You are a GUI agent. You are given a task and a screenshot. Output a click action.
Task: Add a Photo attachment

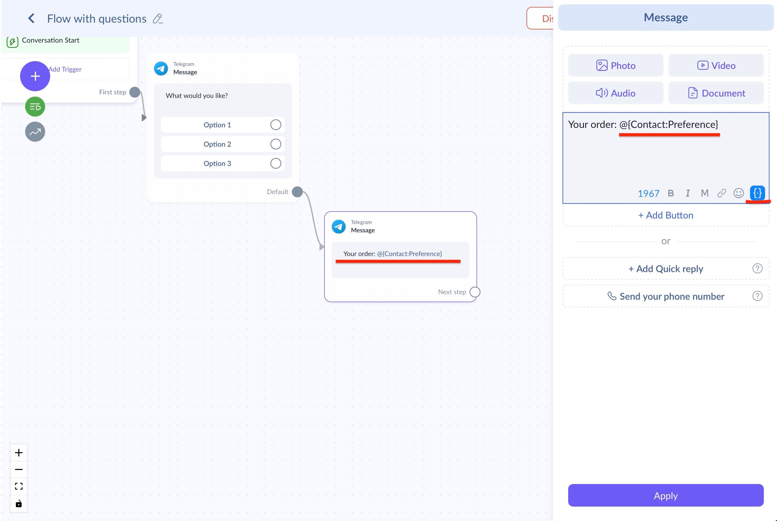[615, 66]
